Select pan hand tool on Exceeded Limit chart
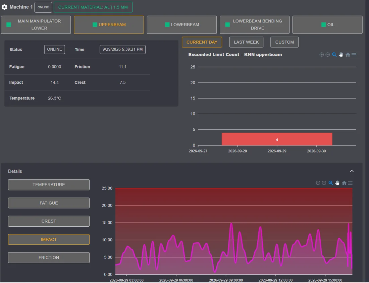The height and width of the screenshot is (283, 369). coord(341,55)
